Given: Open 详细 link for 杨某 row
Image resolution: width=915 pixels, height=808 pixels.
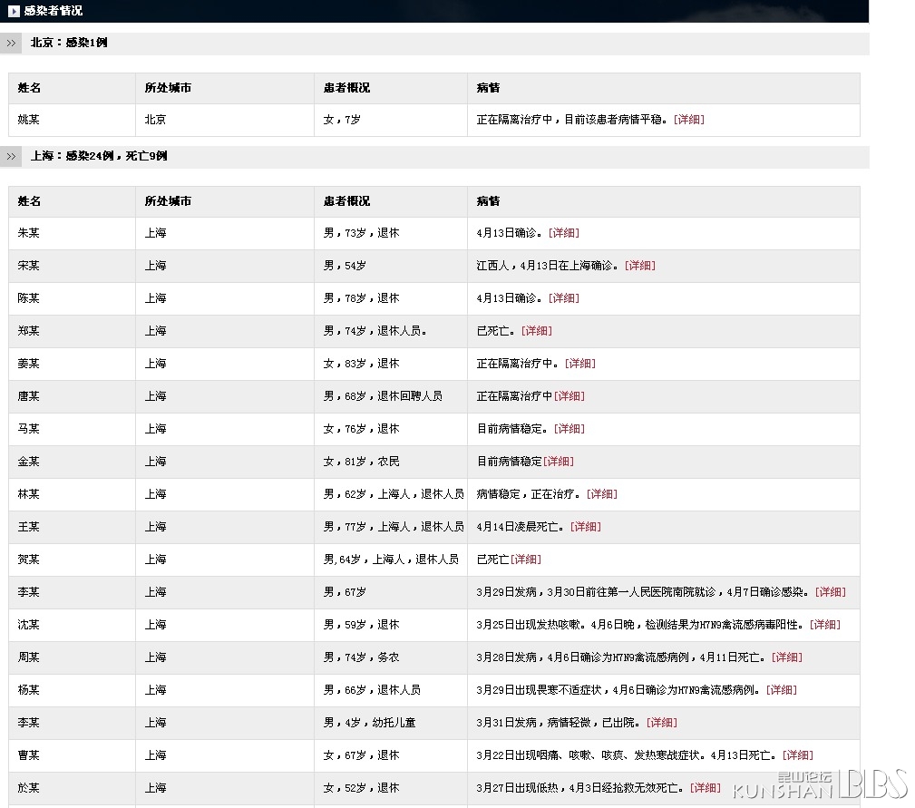Looking at the screenshot, I should (x=782, y=690).
